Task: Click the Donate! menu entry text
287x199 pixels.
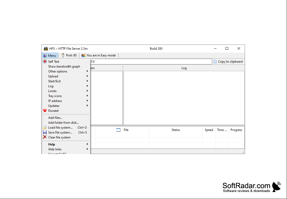Action: click(53, 110)
